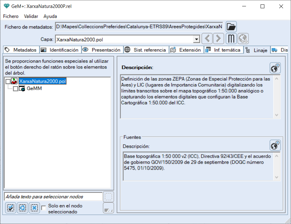This screenshot has width=291, height=224.
Task: Click globe icon beside main Descripción heading
Action: point(275,68)
